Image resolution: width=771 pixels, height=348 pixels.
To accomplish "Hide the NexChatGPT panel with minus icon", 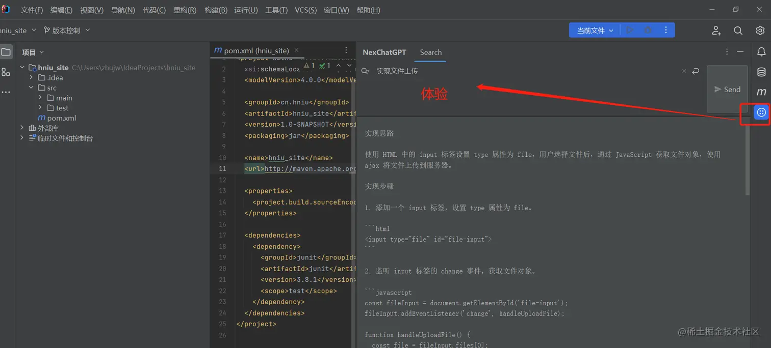I will pos(740,52).
